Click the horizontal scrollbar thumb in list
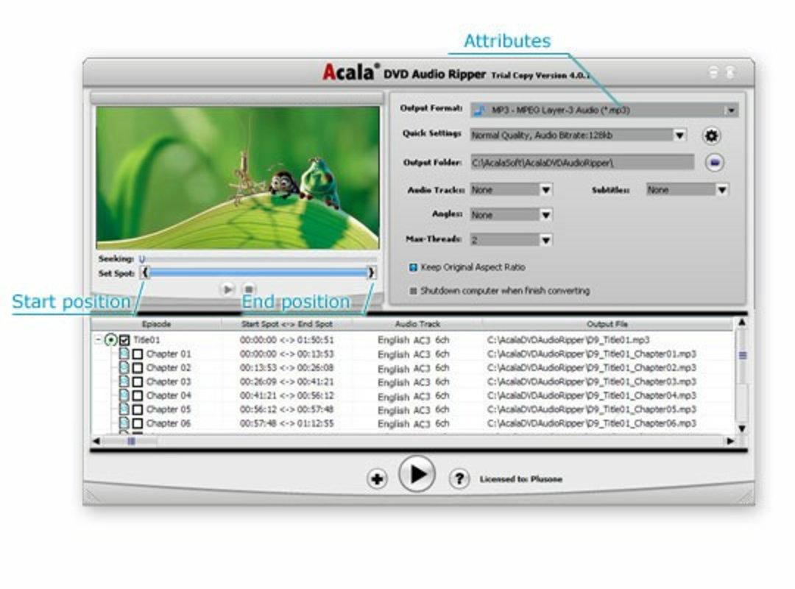 (131, 441)
